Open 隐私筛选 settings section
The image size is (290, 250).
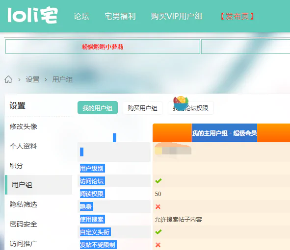(24, 204)
